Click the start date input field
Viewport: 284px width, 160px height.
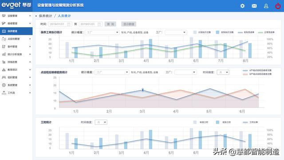point(60,24)
